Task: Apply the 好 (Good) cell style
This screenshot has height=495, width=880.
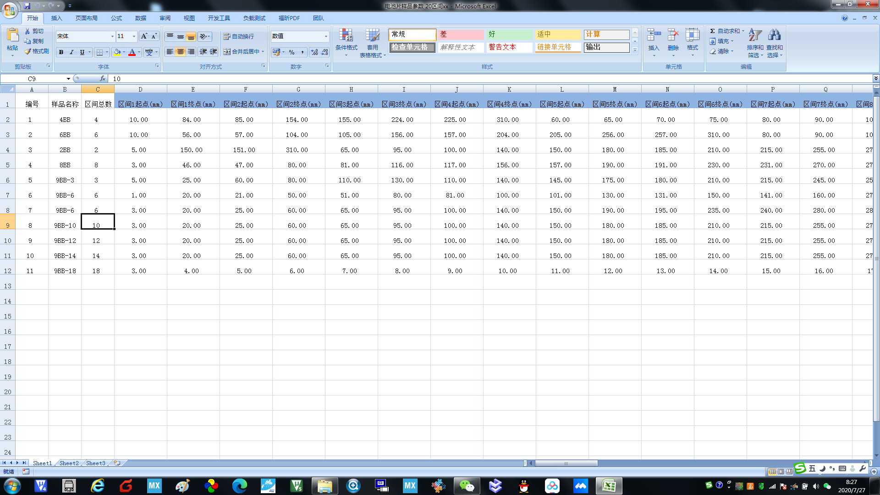Action: click(x=509, y=34)
